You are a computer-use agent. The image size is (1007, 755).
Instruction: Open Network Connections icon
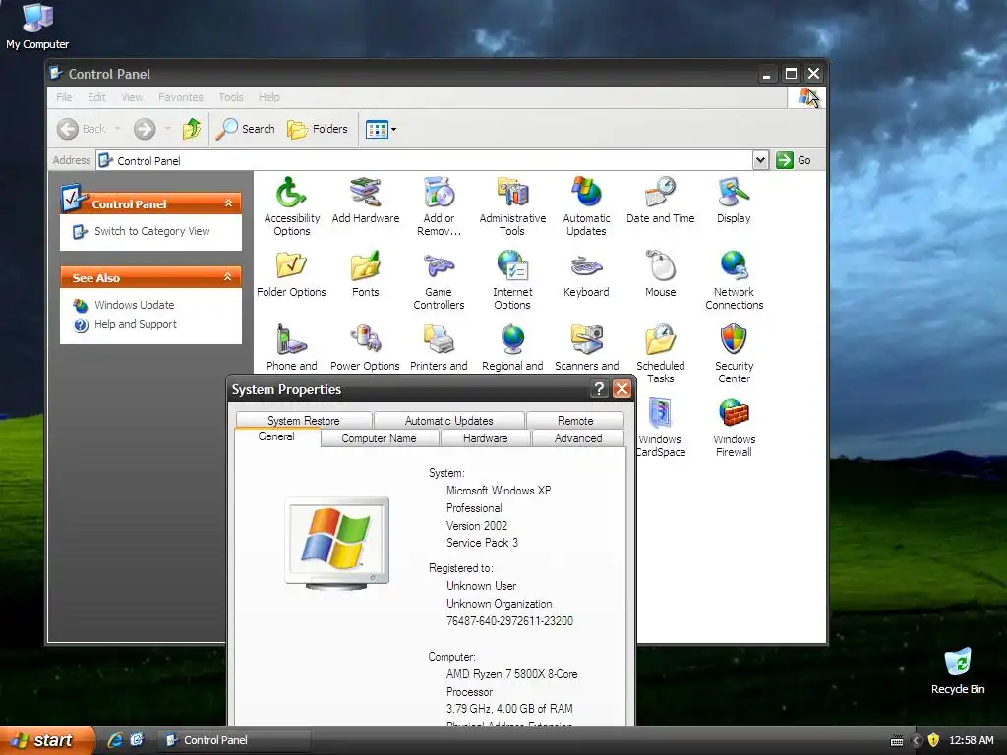coord(734,280)
